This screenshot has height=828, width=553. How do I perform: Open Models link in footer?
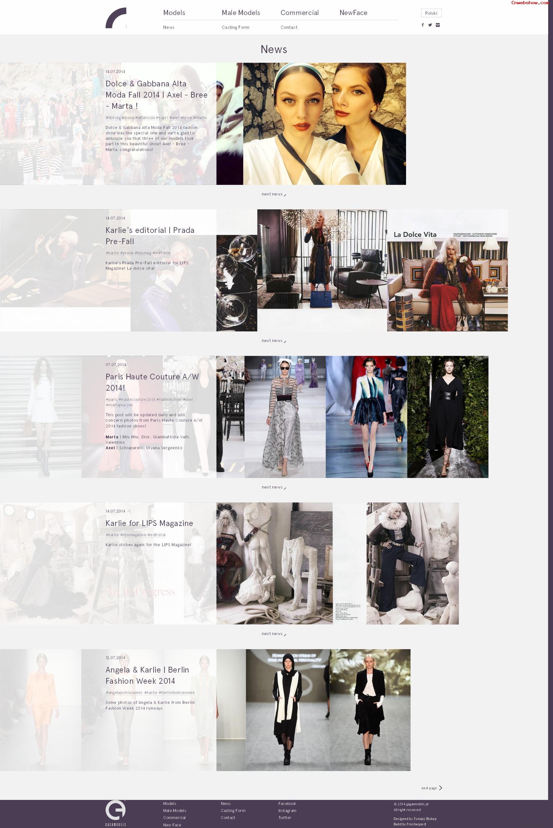pos(170,804)
